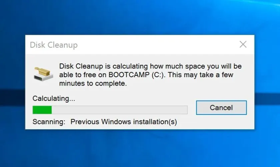Click the desktop area left of the dialog
280x167 pixels.
point(12,83)
